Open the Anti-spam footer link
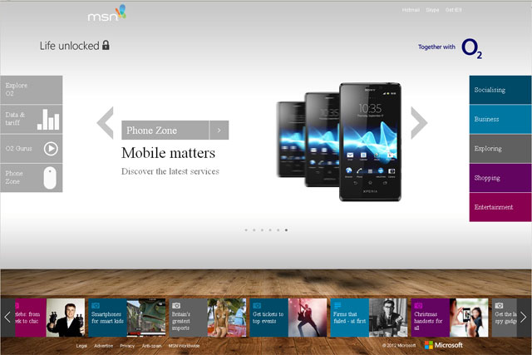 point(151,346)
